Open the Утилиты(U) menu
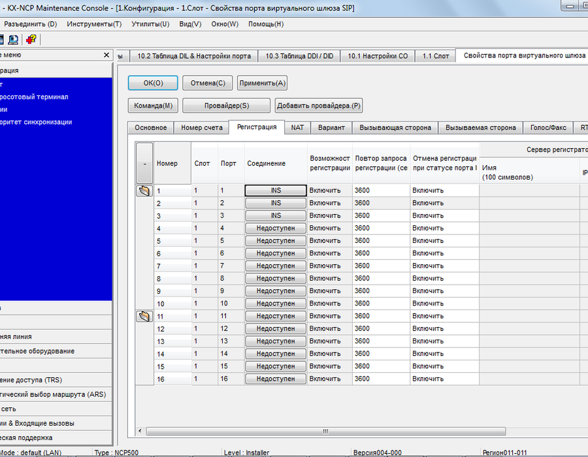Screen dimensions: 588x457 pos(150,24)
